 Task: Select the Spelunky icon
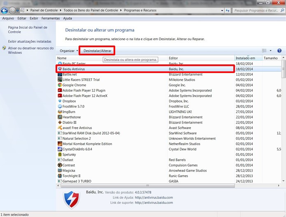(x=60, y=154)
